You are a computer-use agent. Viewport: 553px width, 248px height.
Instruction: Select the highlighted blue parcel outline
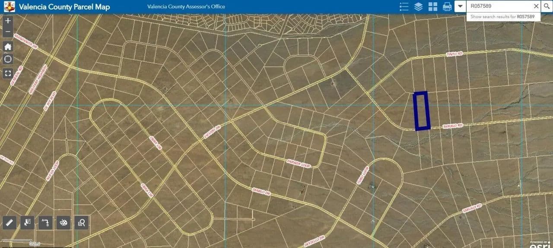(421, 111)
